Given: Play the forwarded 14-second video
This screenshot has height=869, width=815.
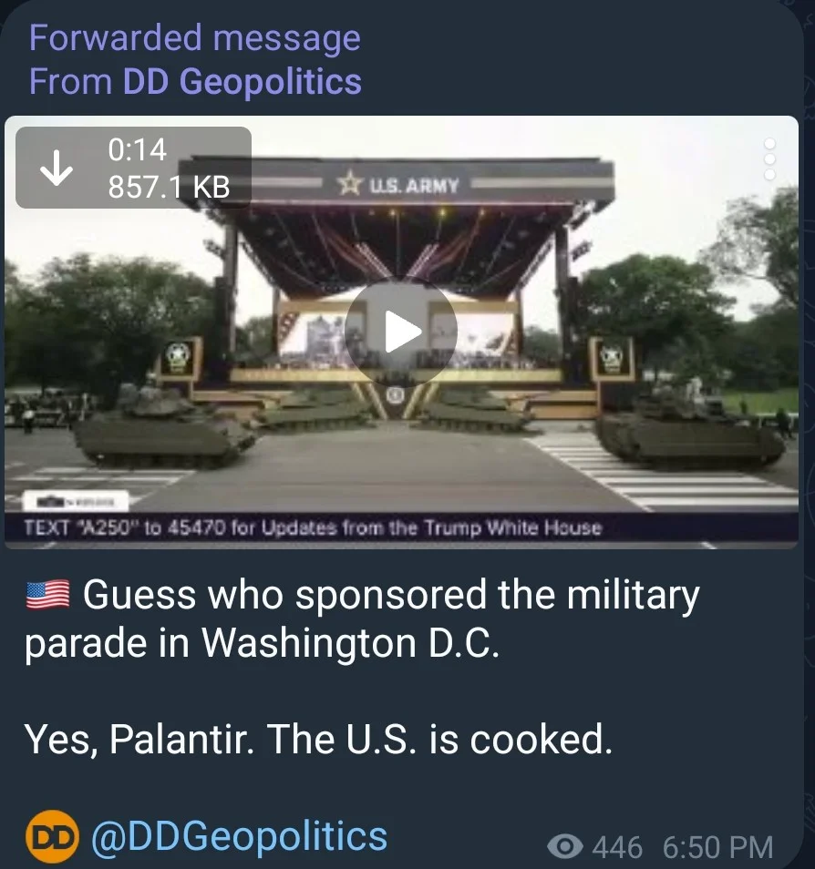Looking at the screenshot, I should [400, 332].
